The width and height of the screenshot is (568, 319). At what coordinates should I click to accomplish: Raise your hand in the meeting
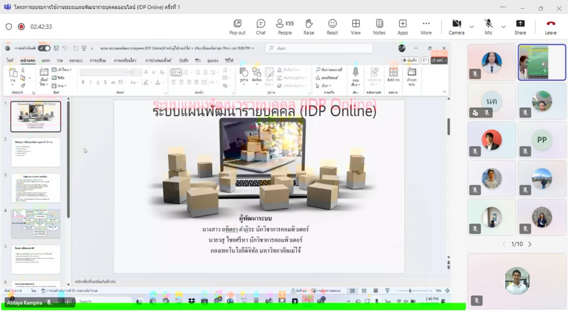(308, 27)
